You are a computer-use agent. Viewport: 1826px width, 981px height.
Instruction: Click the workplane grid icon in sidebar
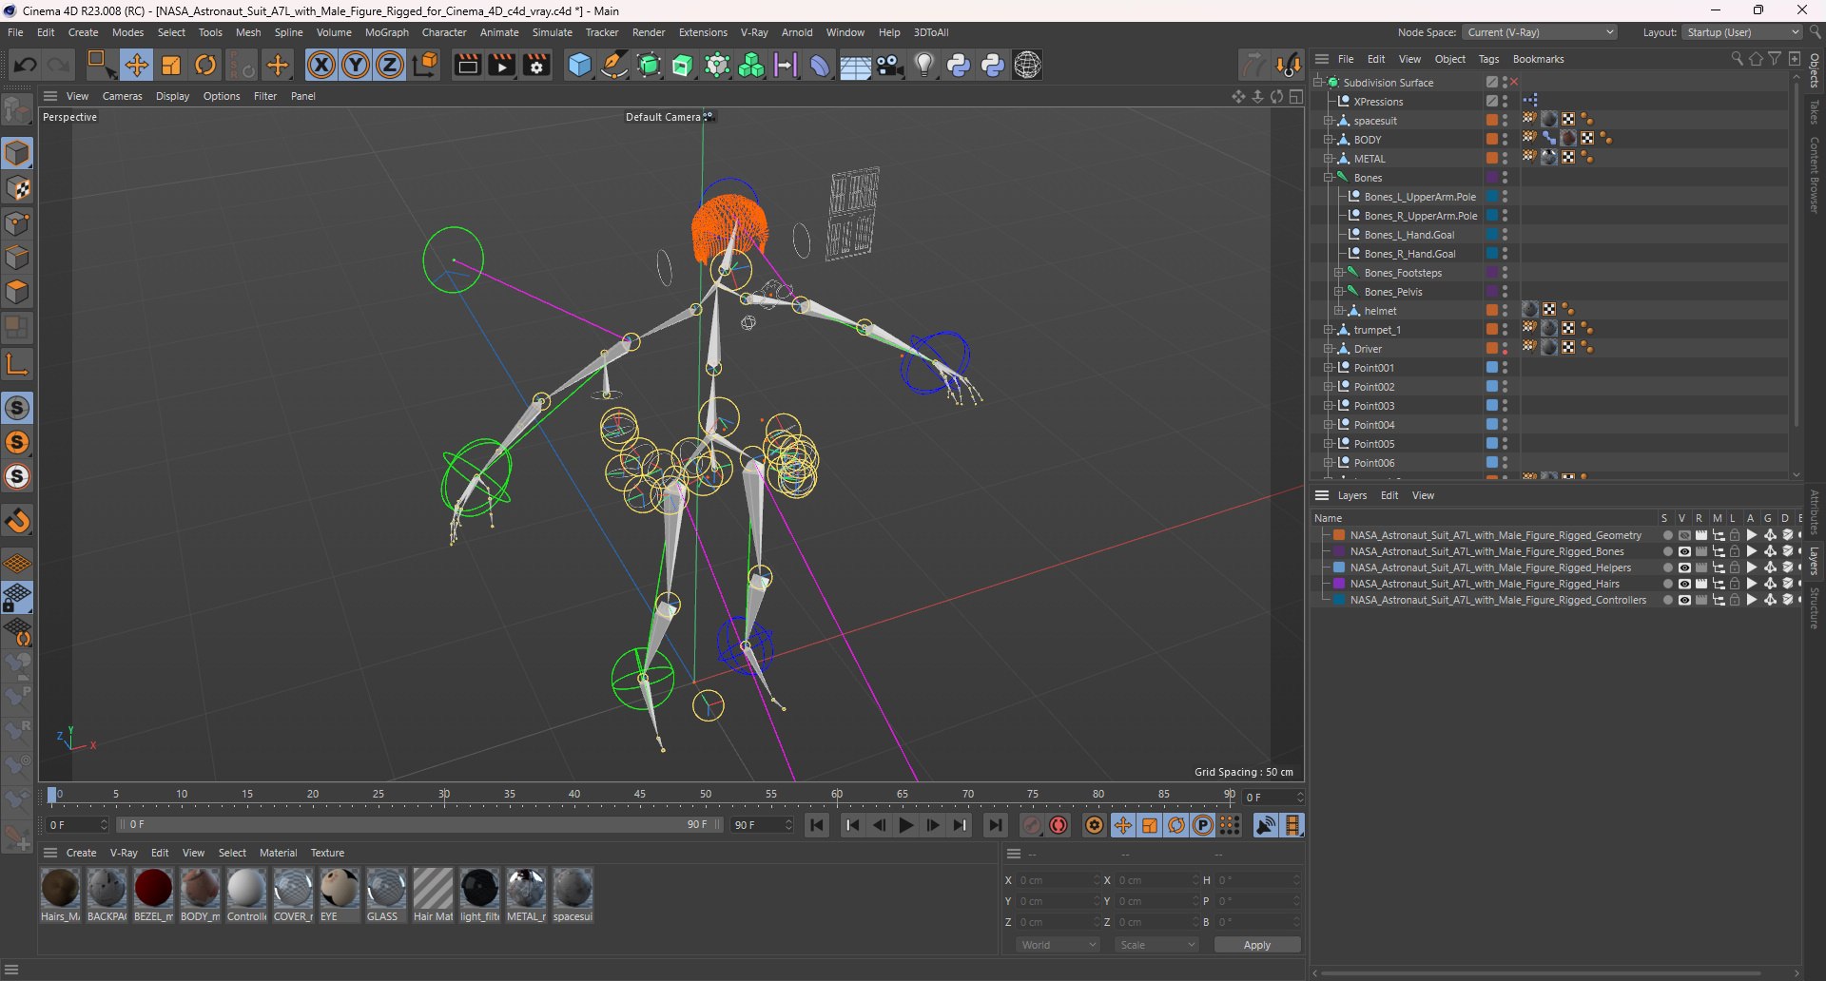[17, 564]
